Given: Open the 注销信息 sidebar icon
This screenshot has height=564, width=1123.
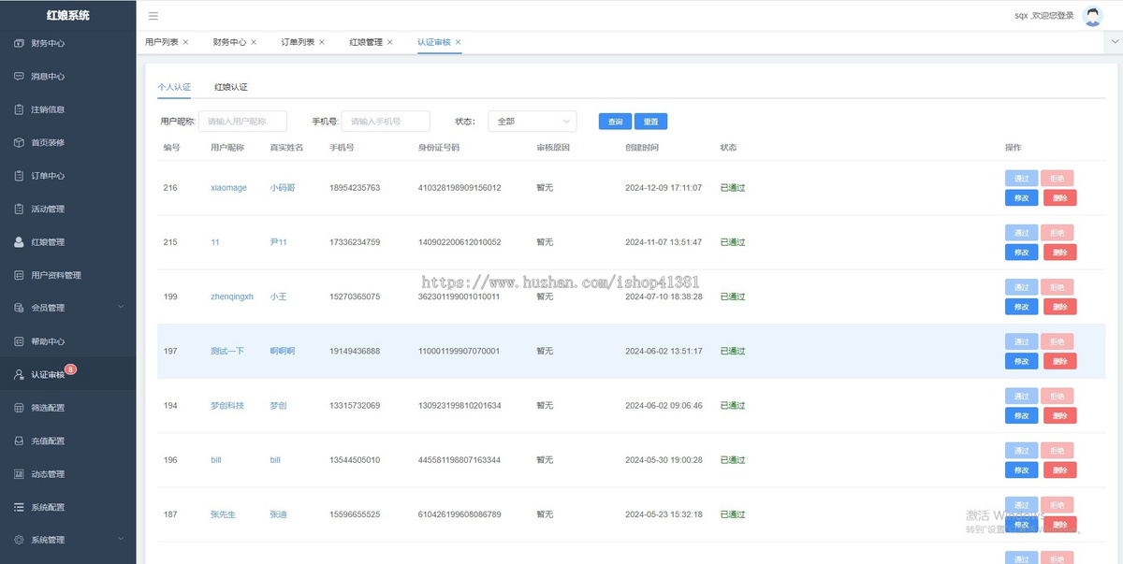Looking at the screenshot, I should coord(19,109).
